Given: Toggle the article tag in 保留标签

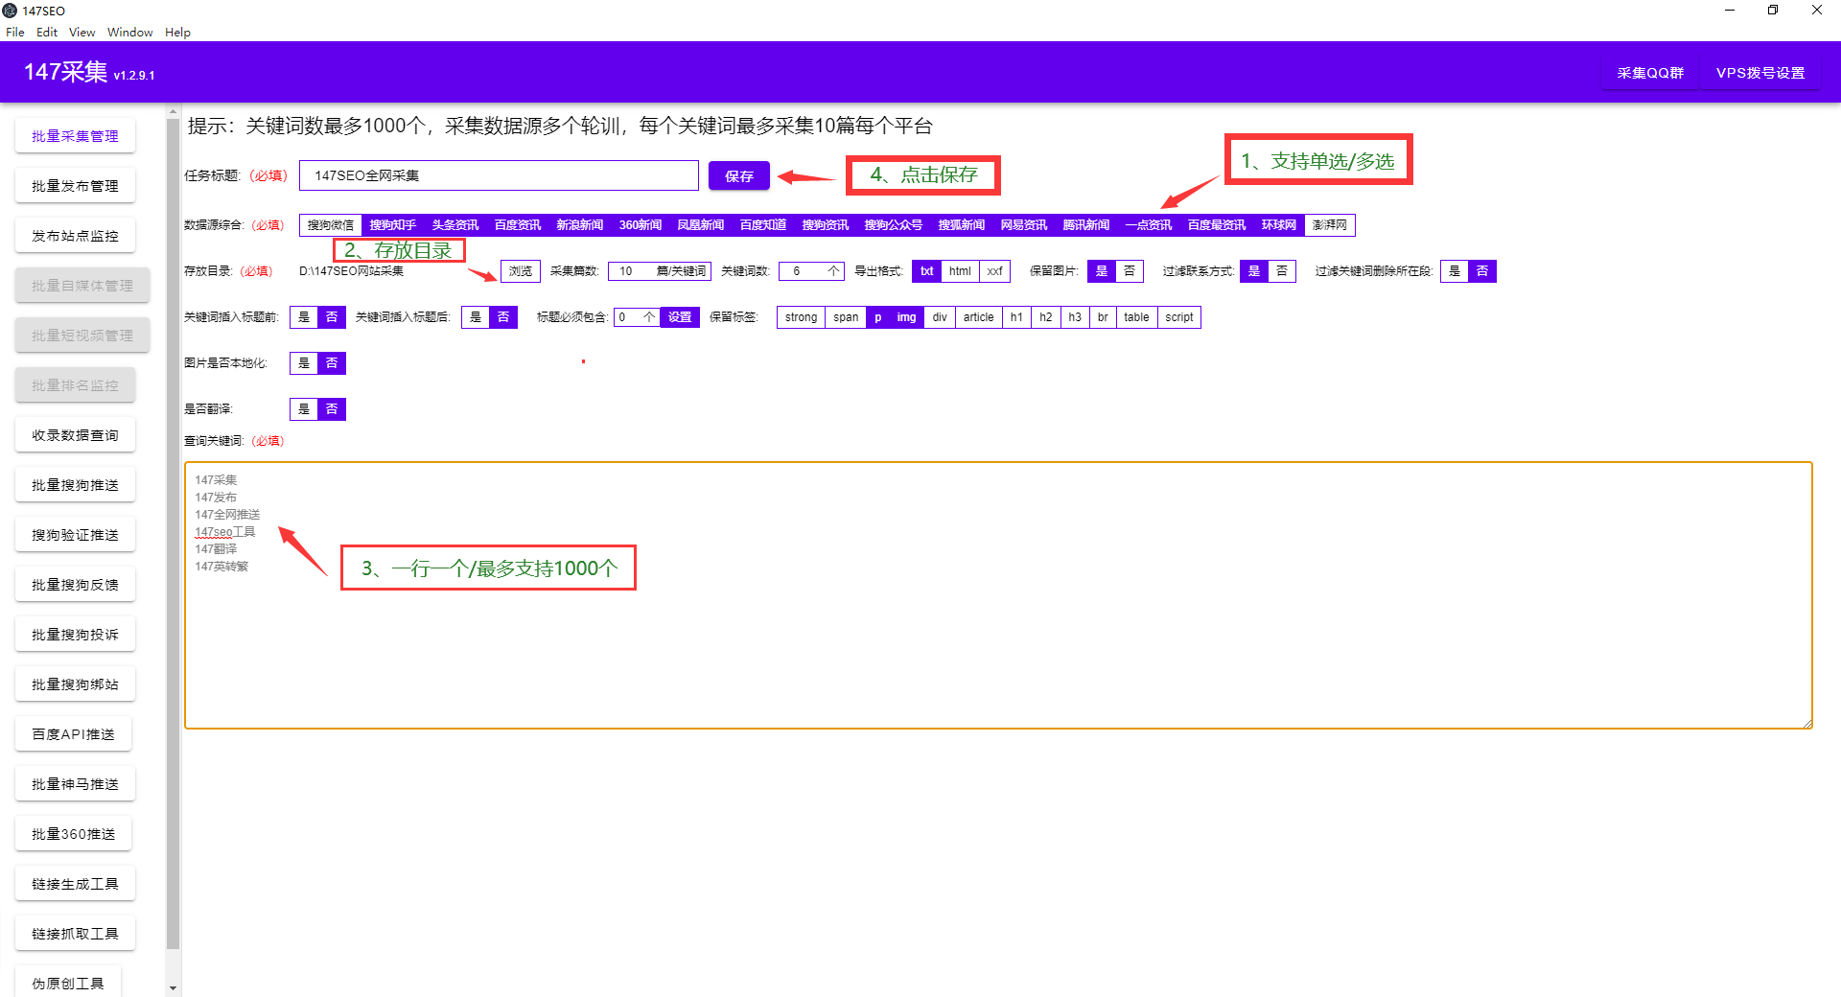Looking at the screenshot, I should pyautogui.click(x=979, y=317).
